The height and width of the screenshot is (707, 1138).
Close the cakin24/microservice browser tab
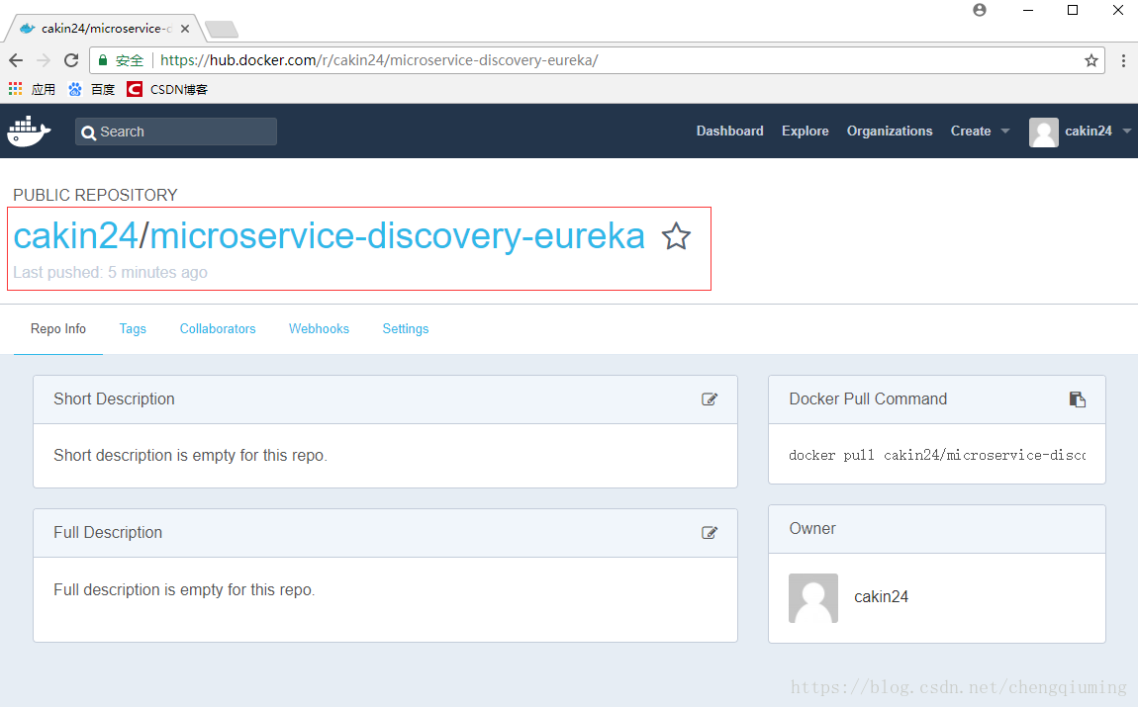pyautogui.click(x=185, y=29)
